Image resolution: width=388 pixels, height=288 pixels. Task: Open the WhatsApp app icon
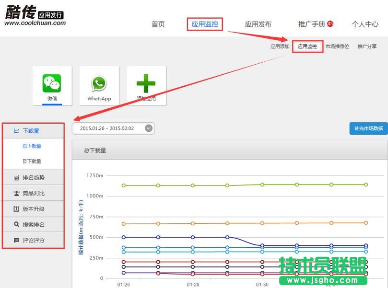point(98,82)
